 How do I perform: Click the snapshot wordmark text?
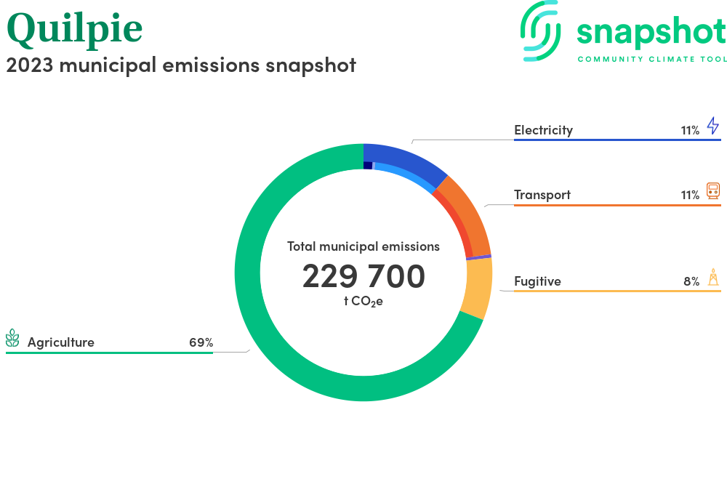tap(651, 33)
